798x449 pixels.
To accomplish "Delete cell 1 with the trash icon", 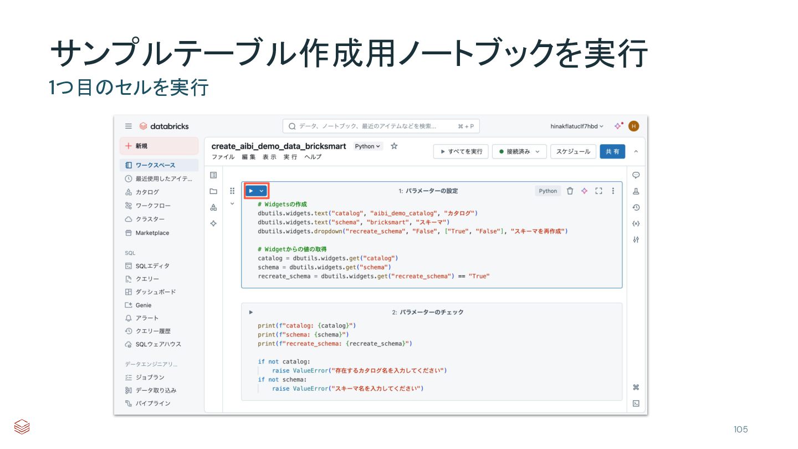I will click(x=570, y=191).
